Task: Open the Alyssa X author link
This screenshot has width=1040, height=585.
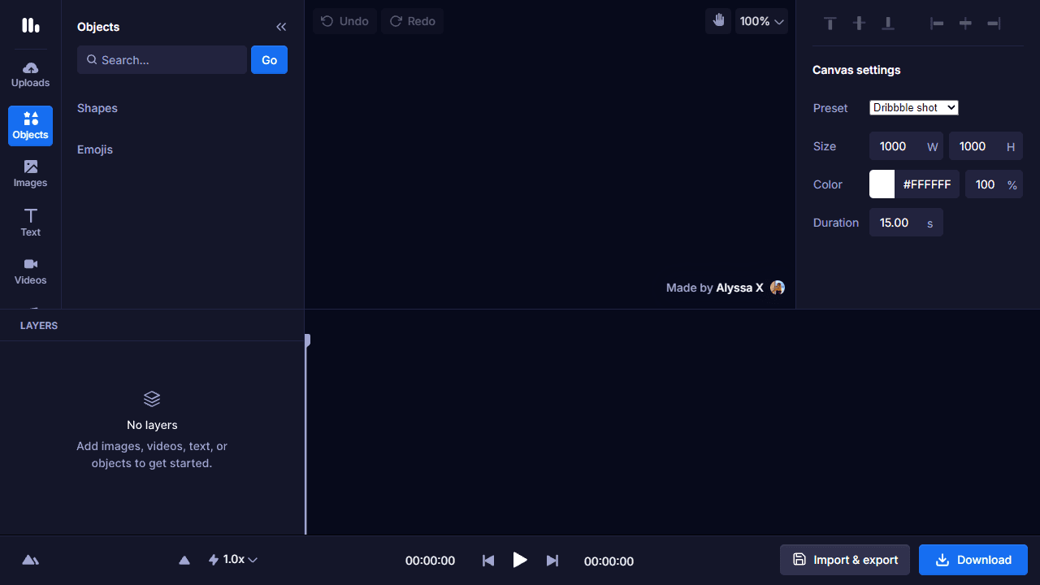Action: point(739,288)
